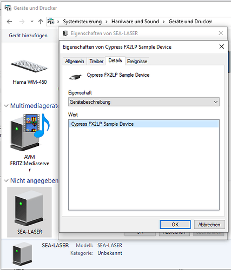Collapse the Nicht angegeben group
The image size is (231, 270).
tap(6, 180)
